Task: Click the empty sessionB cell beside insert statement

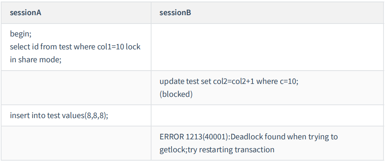Action: click(267, 115)
